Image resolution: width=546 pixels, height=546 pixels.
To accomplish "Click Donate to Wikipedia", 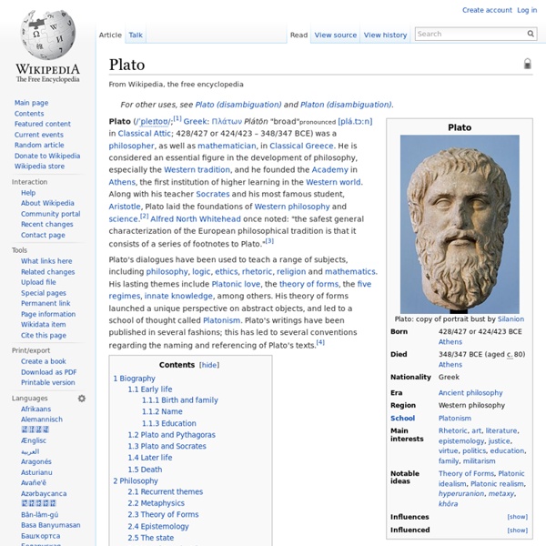I will pyautogui.click(x=47, y=156).
